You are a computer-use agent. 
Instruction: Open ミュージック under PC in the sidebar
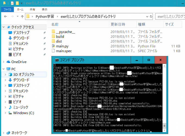[x=21, y=107]
